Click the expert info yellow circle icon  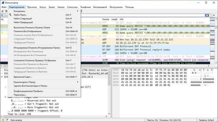pos(3,120)
